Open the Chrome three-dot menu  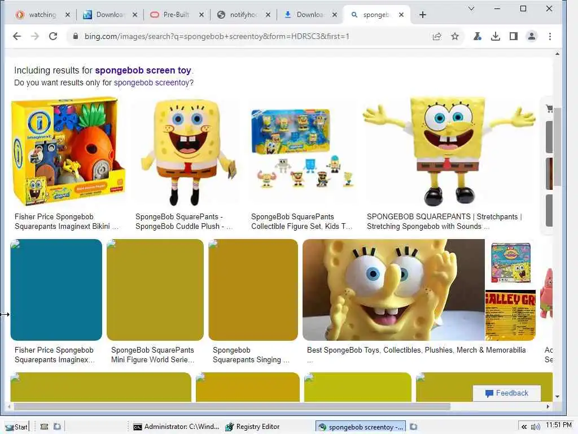[550, 36]
